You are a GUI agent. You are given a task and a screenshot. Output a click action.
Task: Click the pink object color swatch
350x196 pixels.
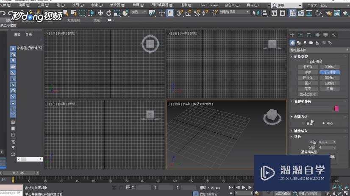(x=336, y=109)
